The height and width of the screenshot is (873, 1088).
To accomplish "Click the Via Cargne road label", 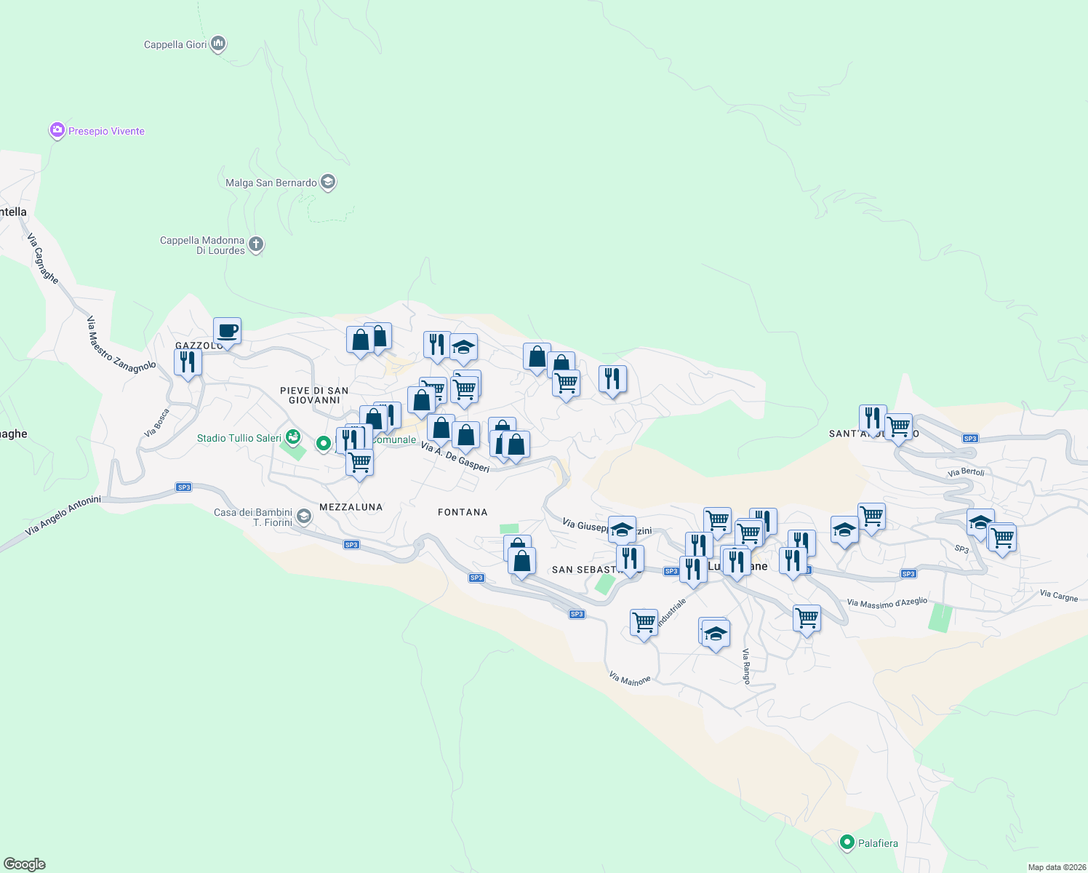I will [x=1059, y=596].
